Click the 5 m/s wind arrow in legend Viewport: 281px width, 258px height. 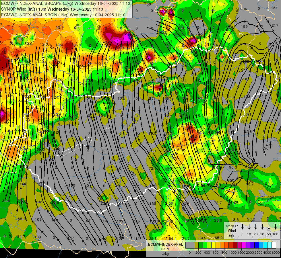point(243,227)
